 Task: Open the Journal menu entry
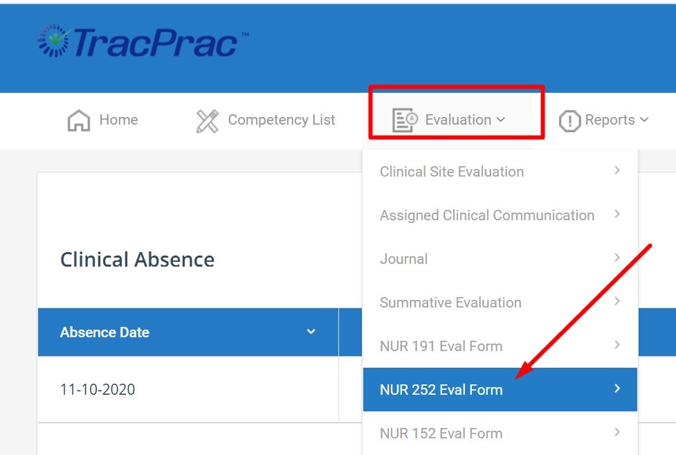[x=403, y=259]
